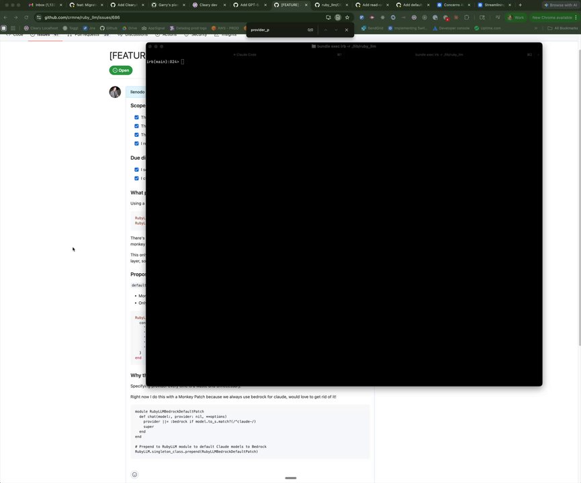Open the Work profile menu
581x483 pixels.
pyautogui.click(x=516, y=17)
